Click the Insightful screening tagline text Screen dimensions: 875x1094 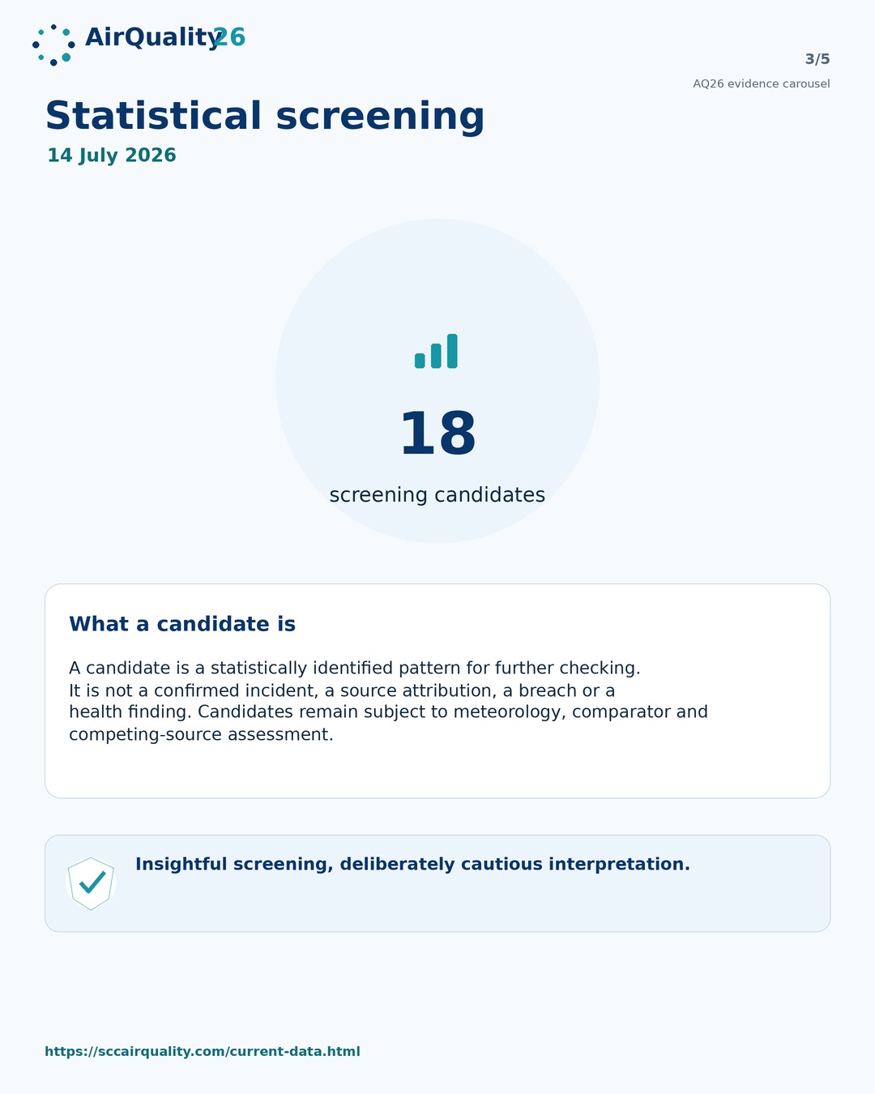[412, 864]
